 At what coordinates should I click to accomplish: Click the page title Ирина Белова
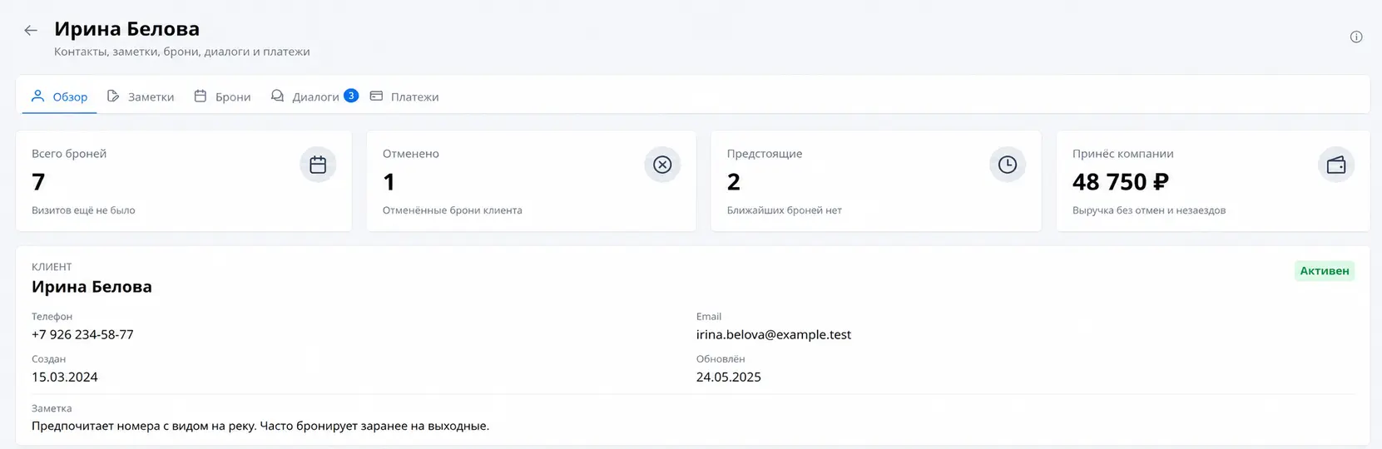coord(127,28)
